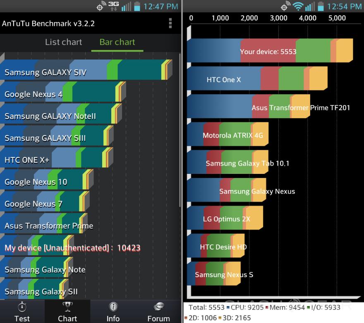This screenshot has height=323, width=364.
Task: Open the Chart trophy icon
Action: (x=67, y=307)
